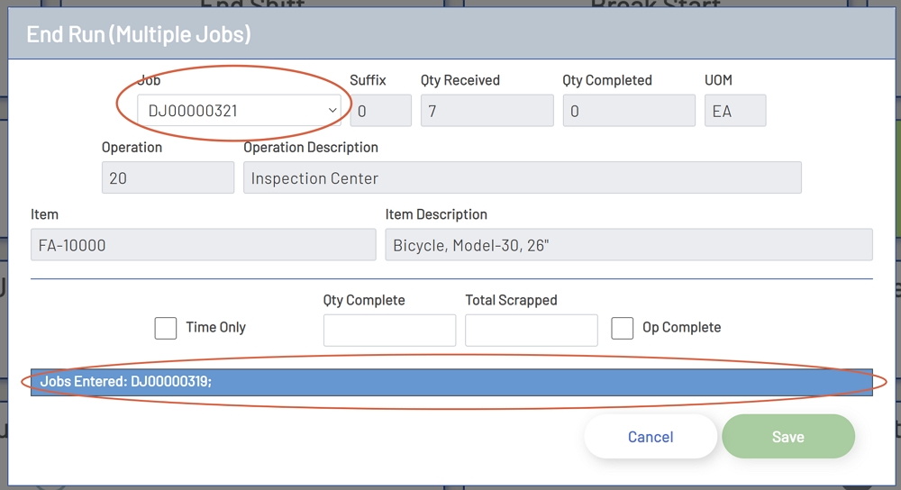The image size is (901, 490).
Task: Click the UOM field showing EA
Action: (x=734, y=111)
